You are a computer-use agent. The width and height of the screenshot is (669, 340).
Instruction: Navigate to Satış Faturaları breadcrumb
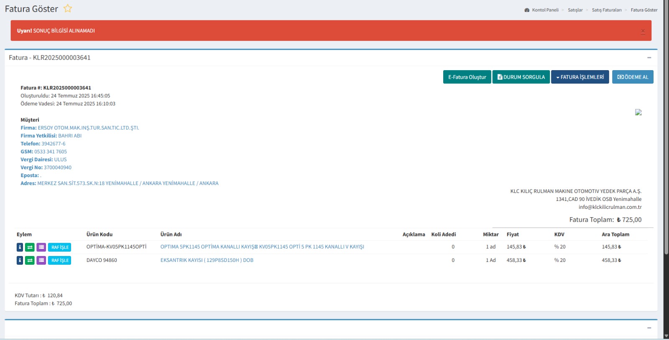click(x=606, y=10)
